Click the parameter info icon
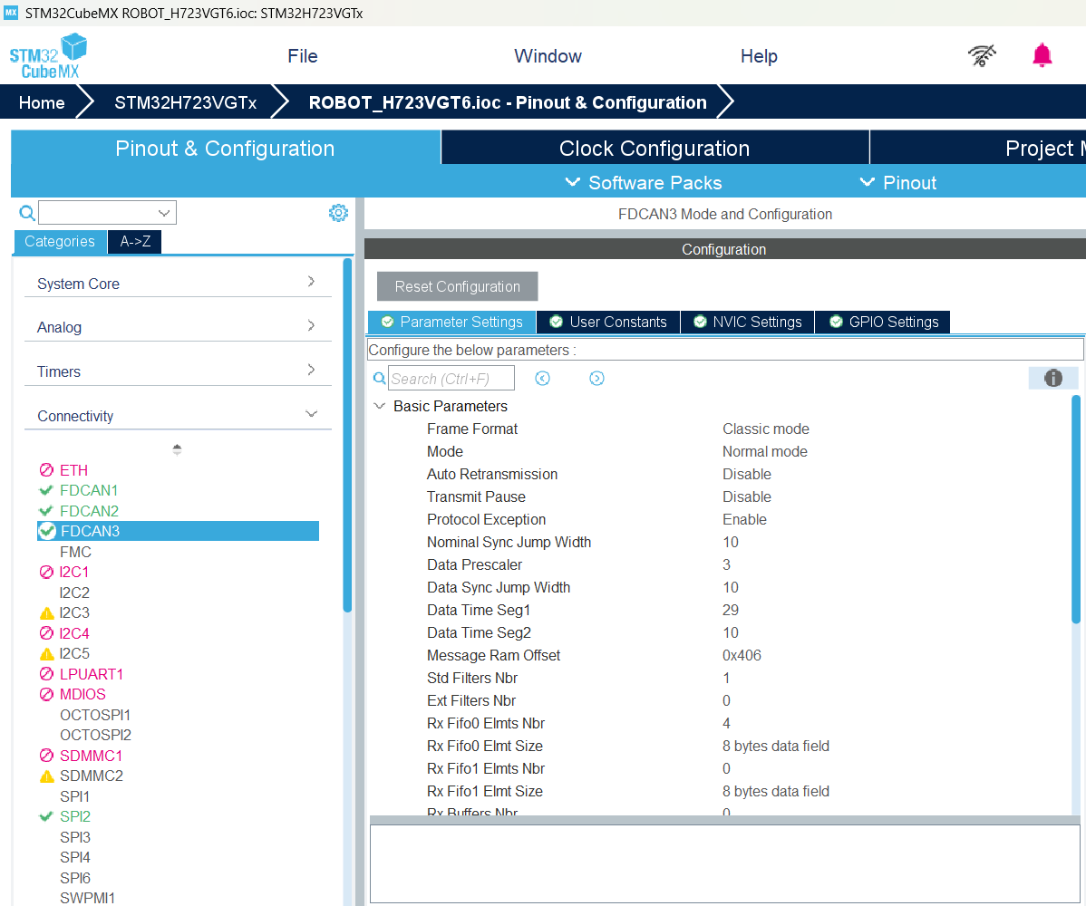 (x=1052, y=378)
